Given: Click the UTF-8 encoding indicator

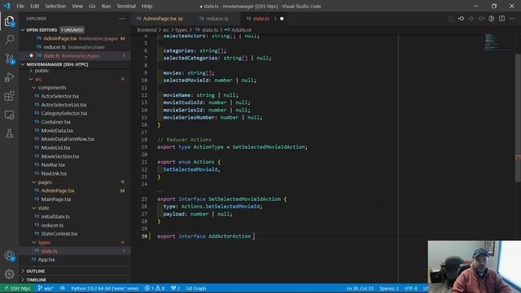Looking at the screenshot, I should tap(410, 288).
